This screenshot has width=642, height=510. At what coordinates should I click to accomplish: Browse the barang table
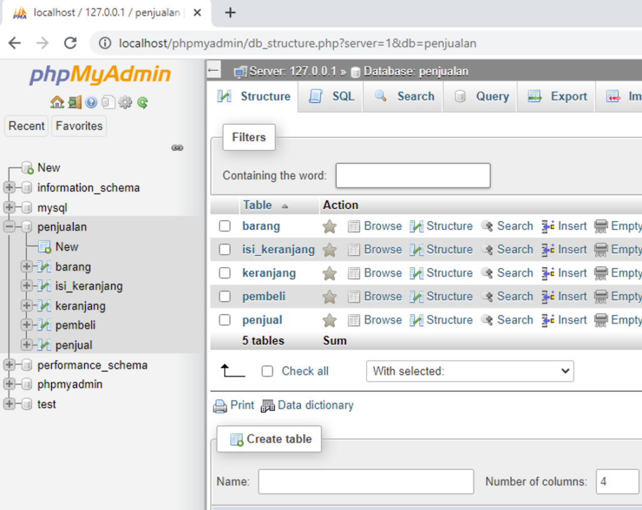(x=375, y=226)
